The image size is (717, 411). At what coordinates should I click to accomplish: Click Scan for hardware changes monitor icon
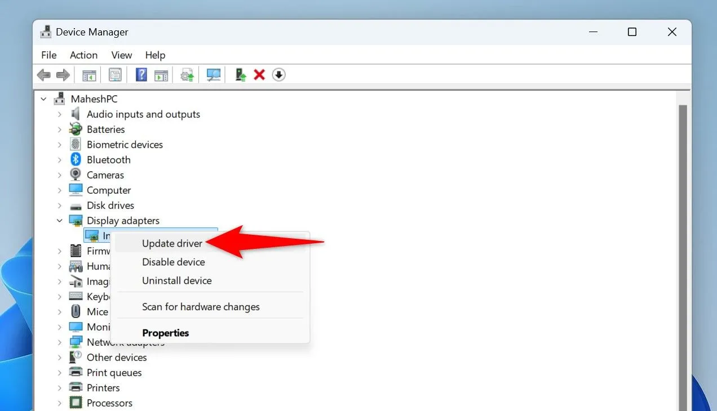click(x=213, y=74)
